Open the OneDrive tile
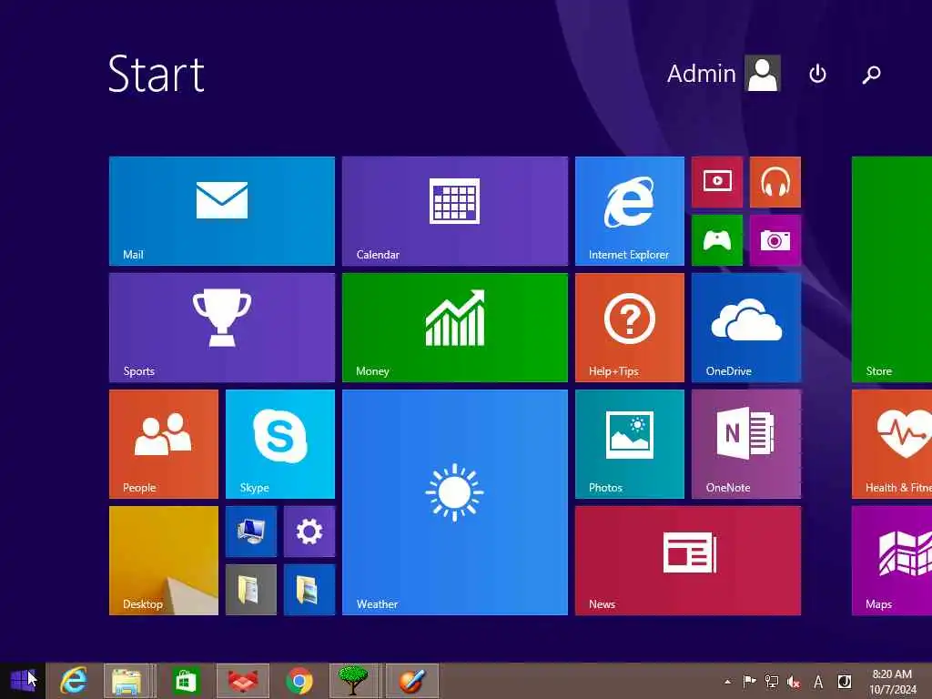This screenshot has width=932, height=699. [746, 328]
